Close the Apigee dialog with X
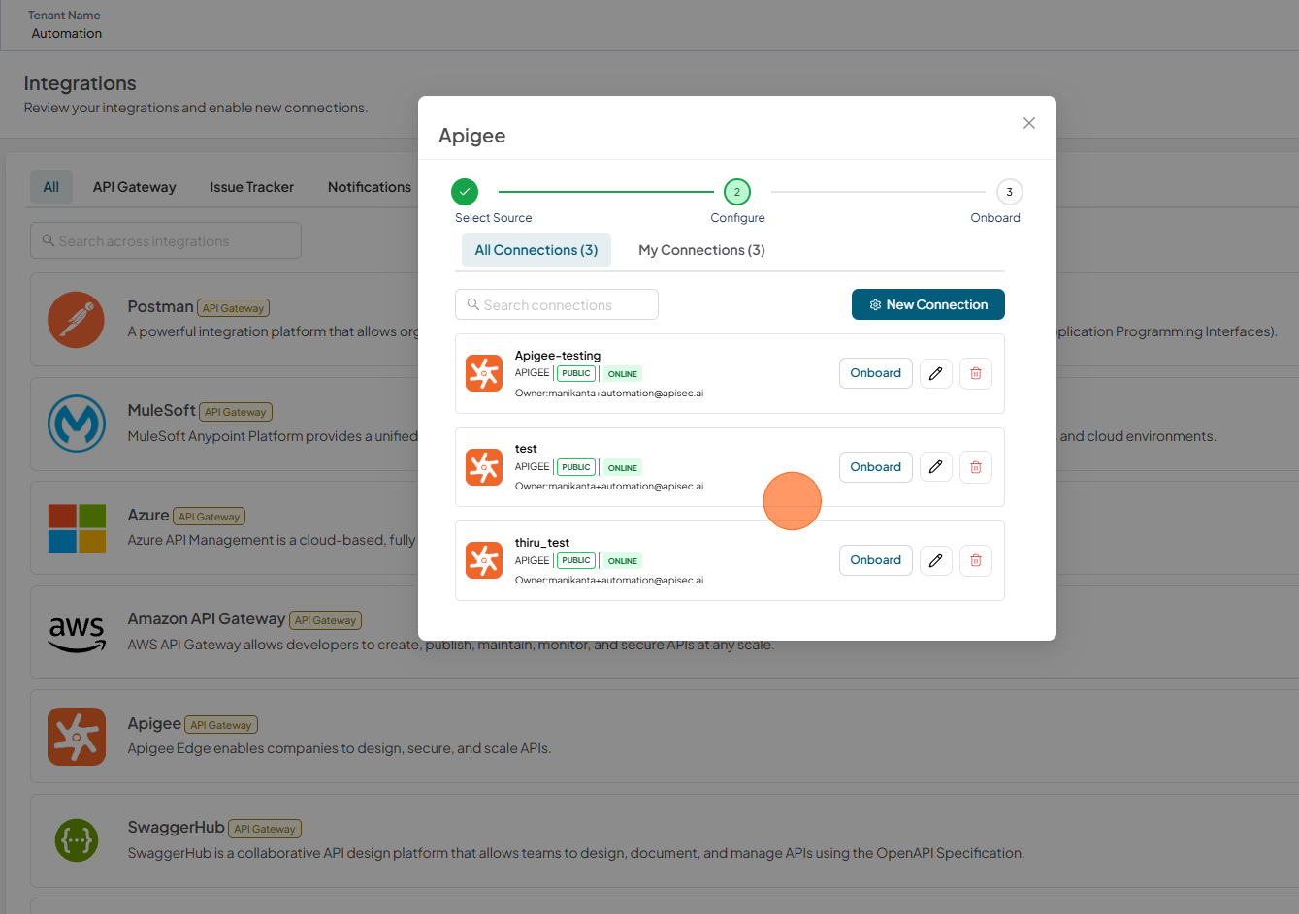The width and height of the screenshot is (1299, 914). point(1029,123)
